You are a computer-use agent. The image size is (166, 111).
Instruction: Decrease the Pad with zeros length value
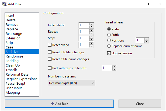pyautogui.click(x=114, y=69)
